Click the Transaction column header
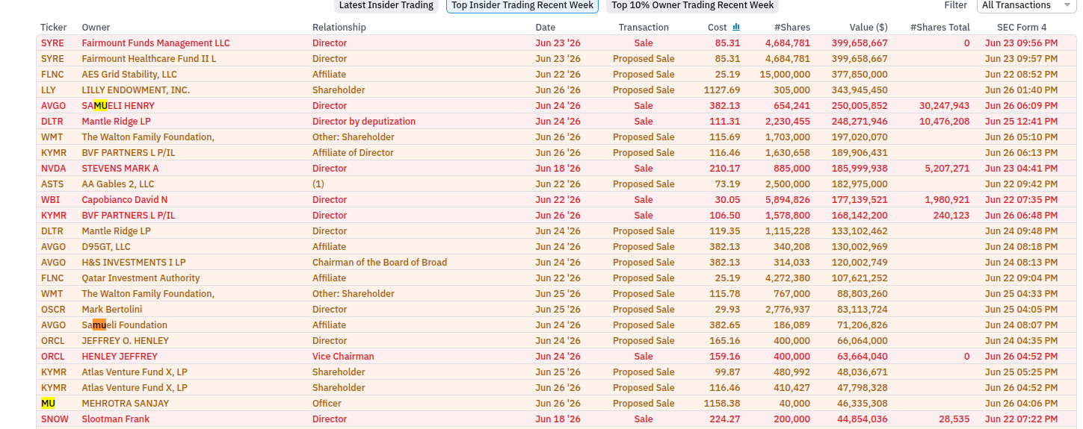 644,27
